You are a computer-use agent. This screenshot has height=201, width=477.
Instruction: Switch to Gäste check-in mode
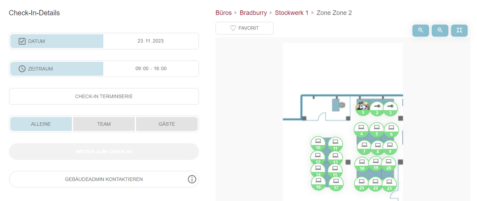[x=167, y=124]
